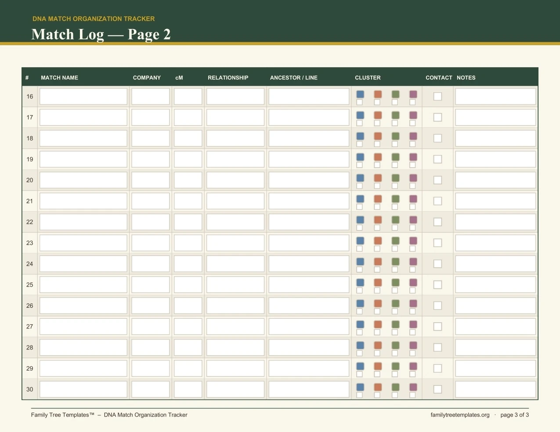Tick box under purple cluster in row 28
The image size is (560, 432).
coord(412,353)
